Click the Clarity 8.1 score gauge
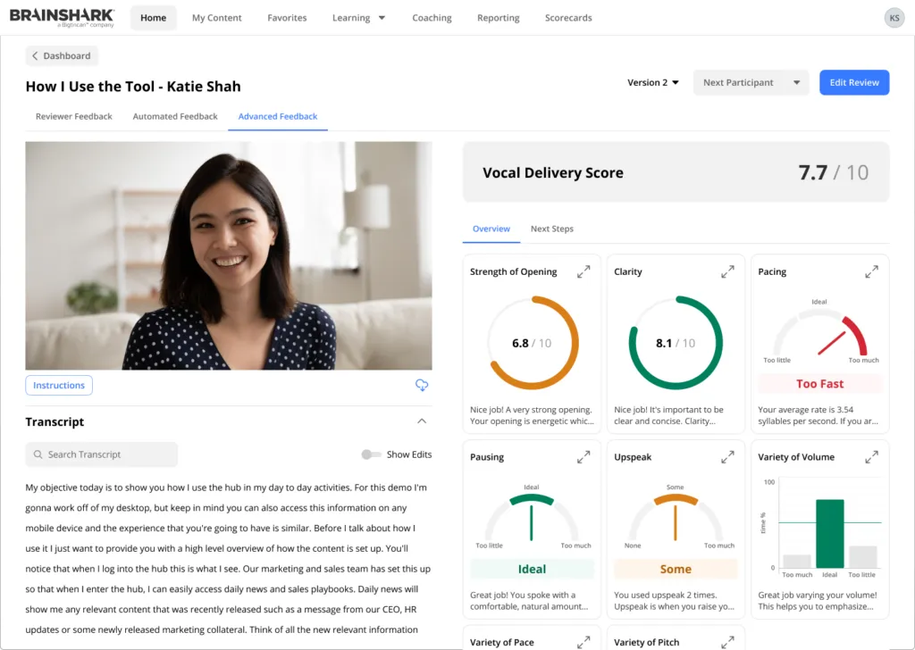 pyautogui.click(x=676, y=343)
